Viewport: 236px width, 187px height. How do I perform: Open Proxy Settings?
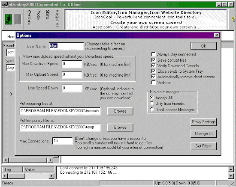[203, 122]
